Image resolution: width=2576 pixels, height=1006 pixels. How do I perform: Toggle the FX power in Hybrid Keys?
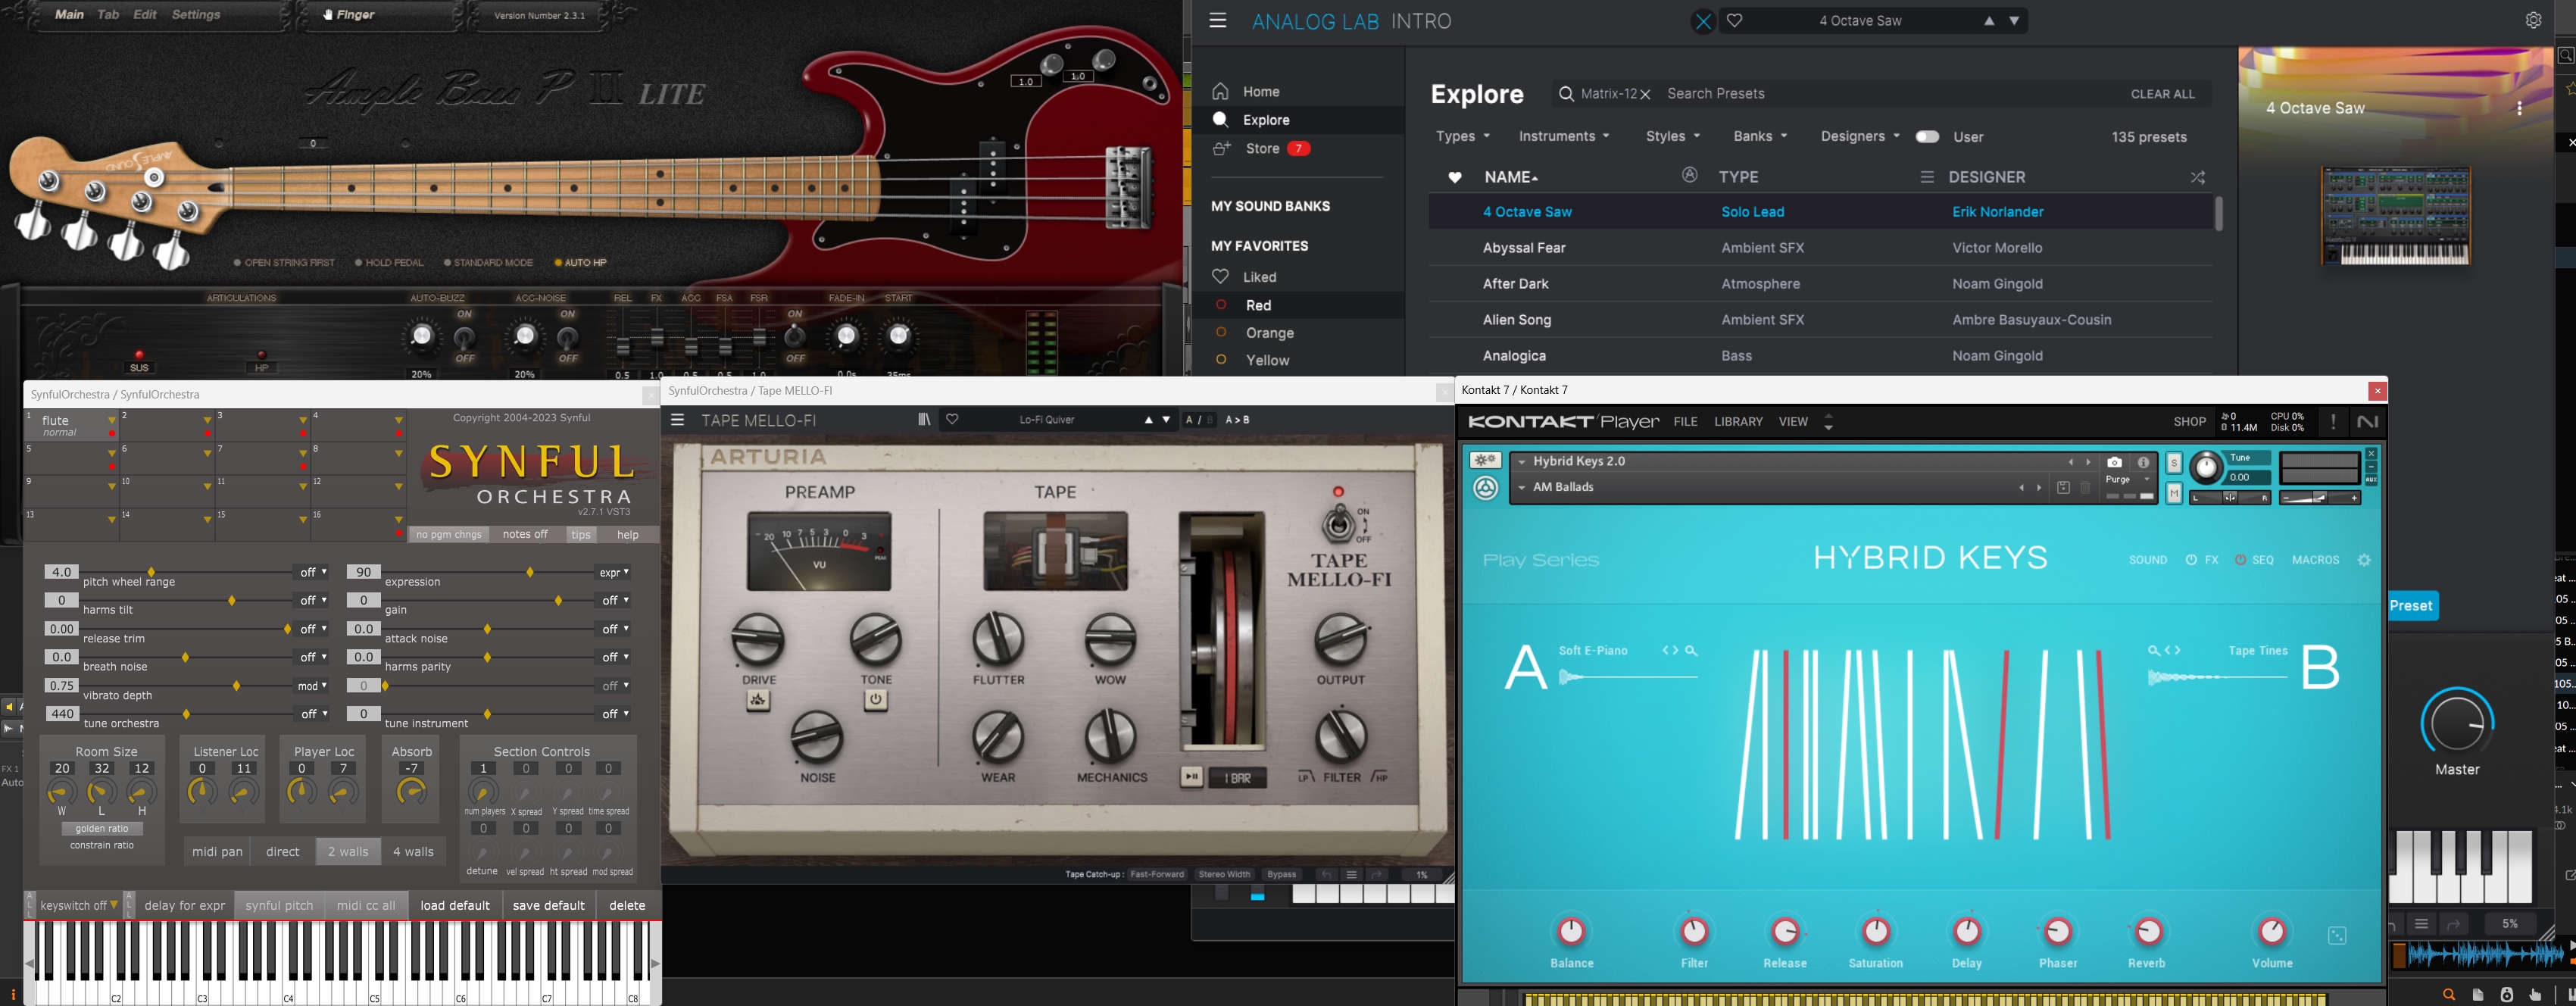coord(2191,560)
